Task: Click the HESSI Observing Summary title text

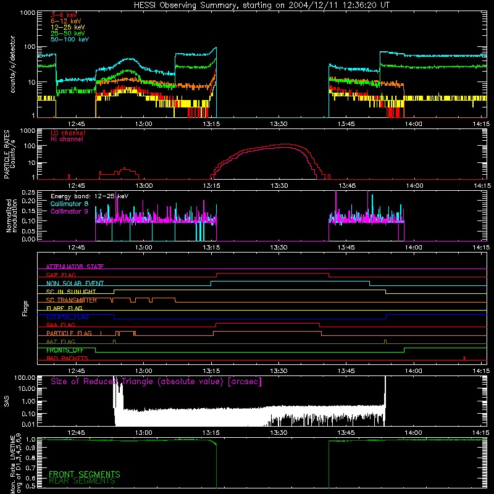Action: [x=262, y=6]
